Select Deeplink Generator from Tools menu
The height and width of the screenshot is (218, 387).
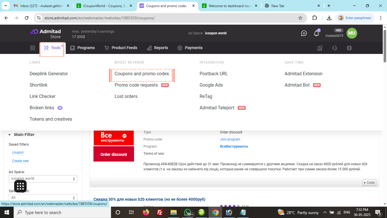(x=49, y=74)
